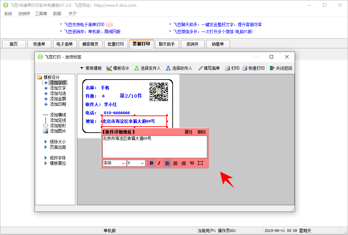Switch to the 电子面单 tab
Screen dimensions: 348x235
[65, 44]
